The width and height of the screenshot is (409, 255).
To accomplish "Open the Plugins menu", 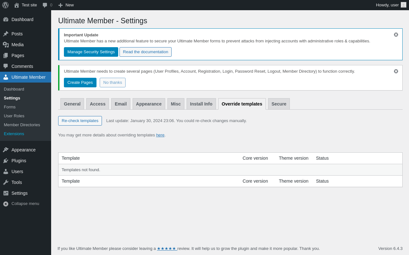I will [19, 161].
